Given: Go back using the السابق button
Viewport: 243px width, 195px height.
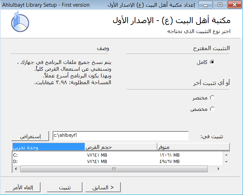Looking at the screenshot, I should coord(103,187).
